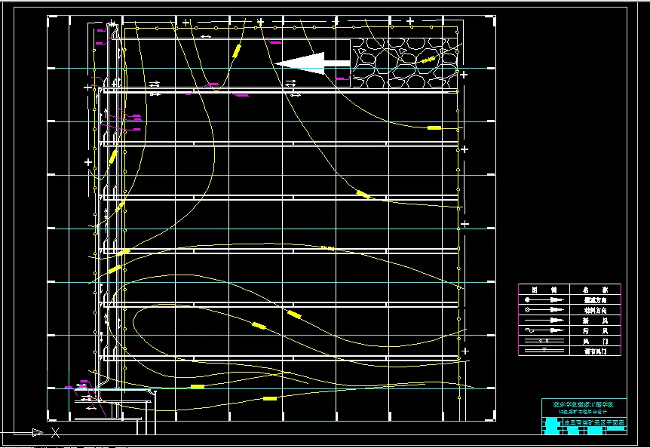
Task: Pick the wavy-tail arrow symbol beside 污风
Action: (x=544, y=330)
